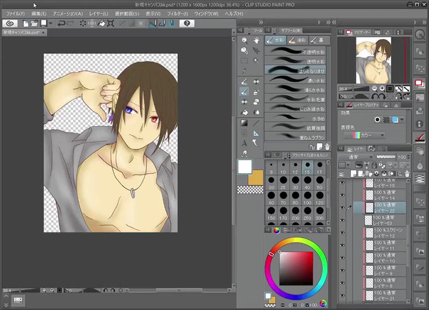429x310 pixels.
Task: Expand the save options arrow in command bar
Action: 51,23
